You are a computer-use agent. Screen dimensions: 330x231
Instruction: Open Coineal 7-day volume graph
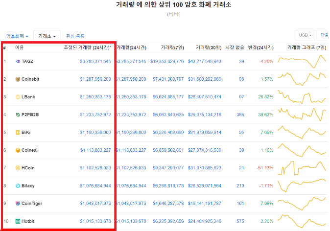click(302, 150)
